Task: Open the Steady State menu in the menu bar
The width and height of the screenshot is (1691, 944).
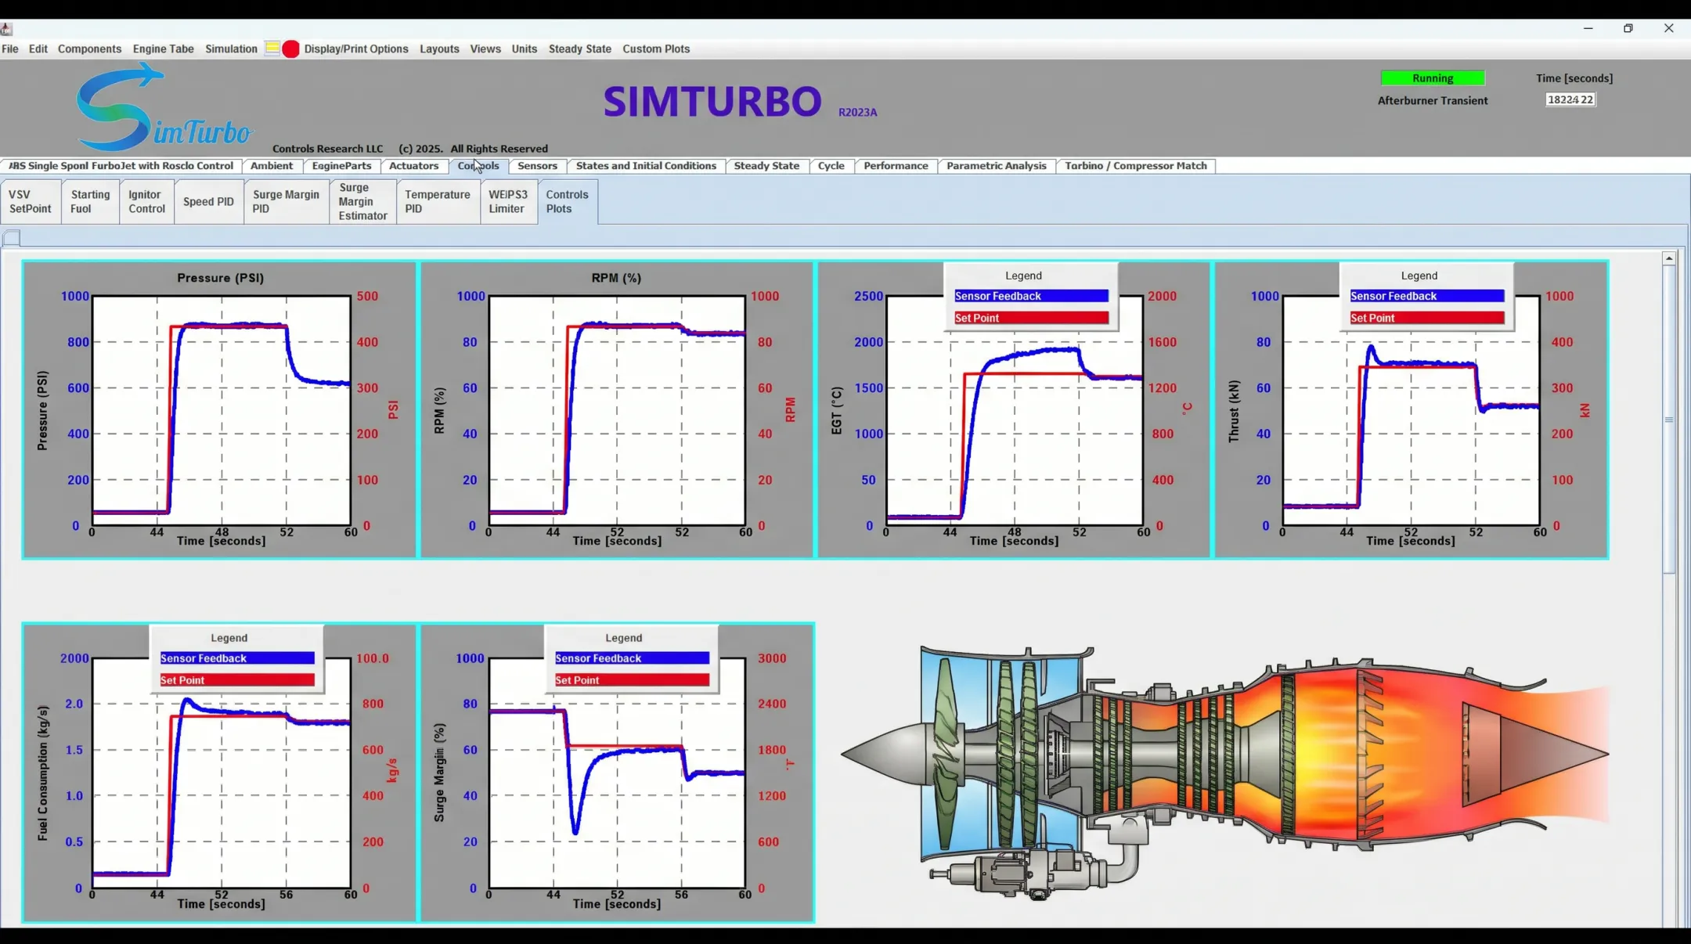Action: [579, 49]
